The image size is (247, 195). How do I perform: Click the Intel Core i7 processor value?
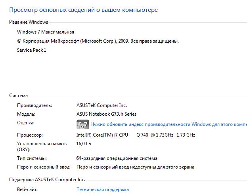pyautogui.click(x=136, y=135)
